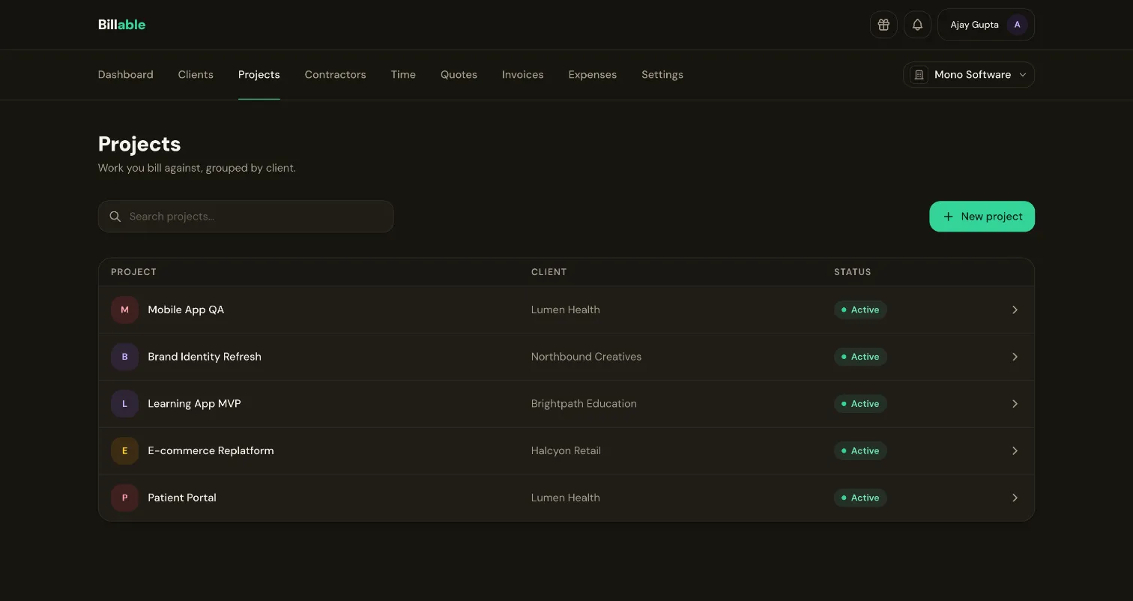Open the Invoices tab
1133x601 pixels.
click(x=522, y=75)
